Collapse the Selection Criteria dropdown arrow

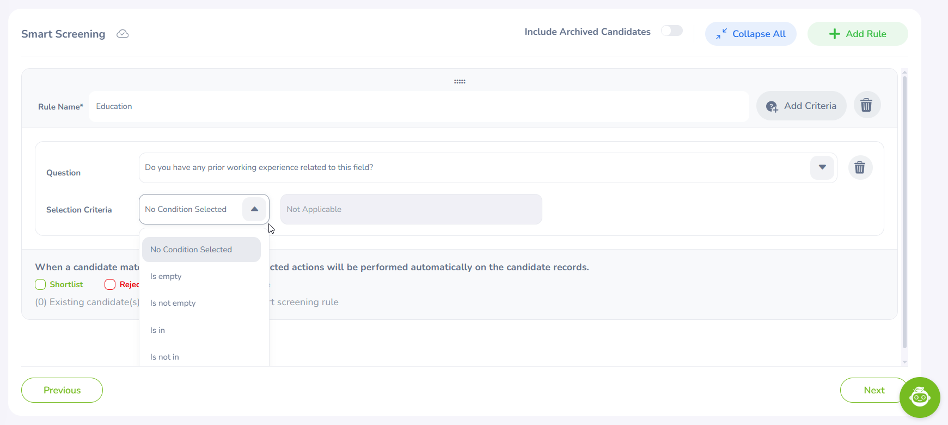[254, 209]
